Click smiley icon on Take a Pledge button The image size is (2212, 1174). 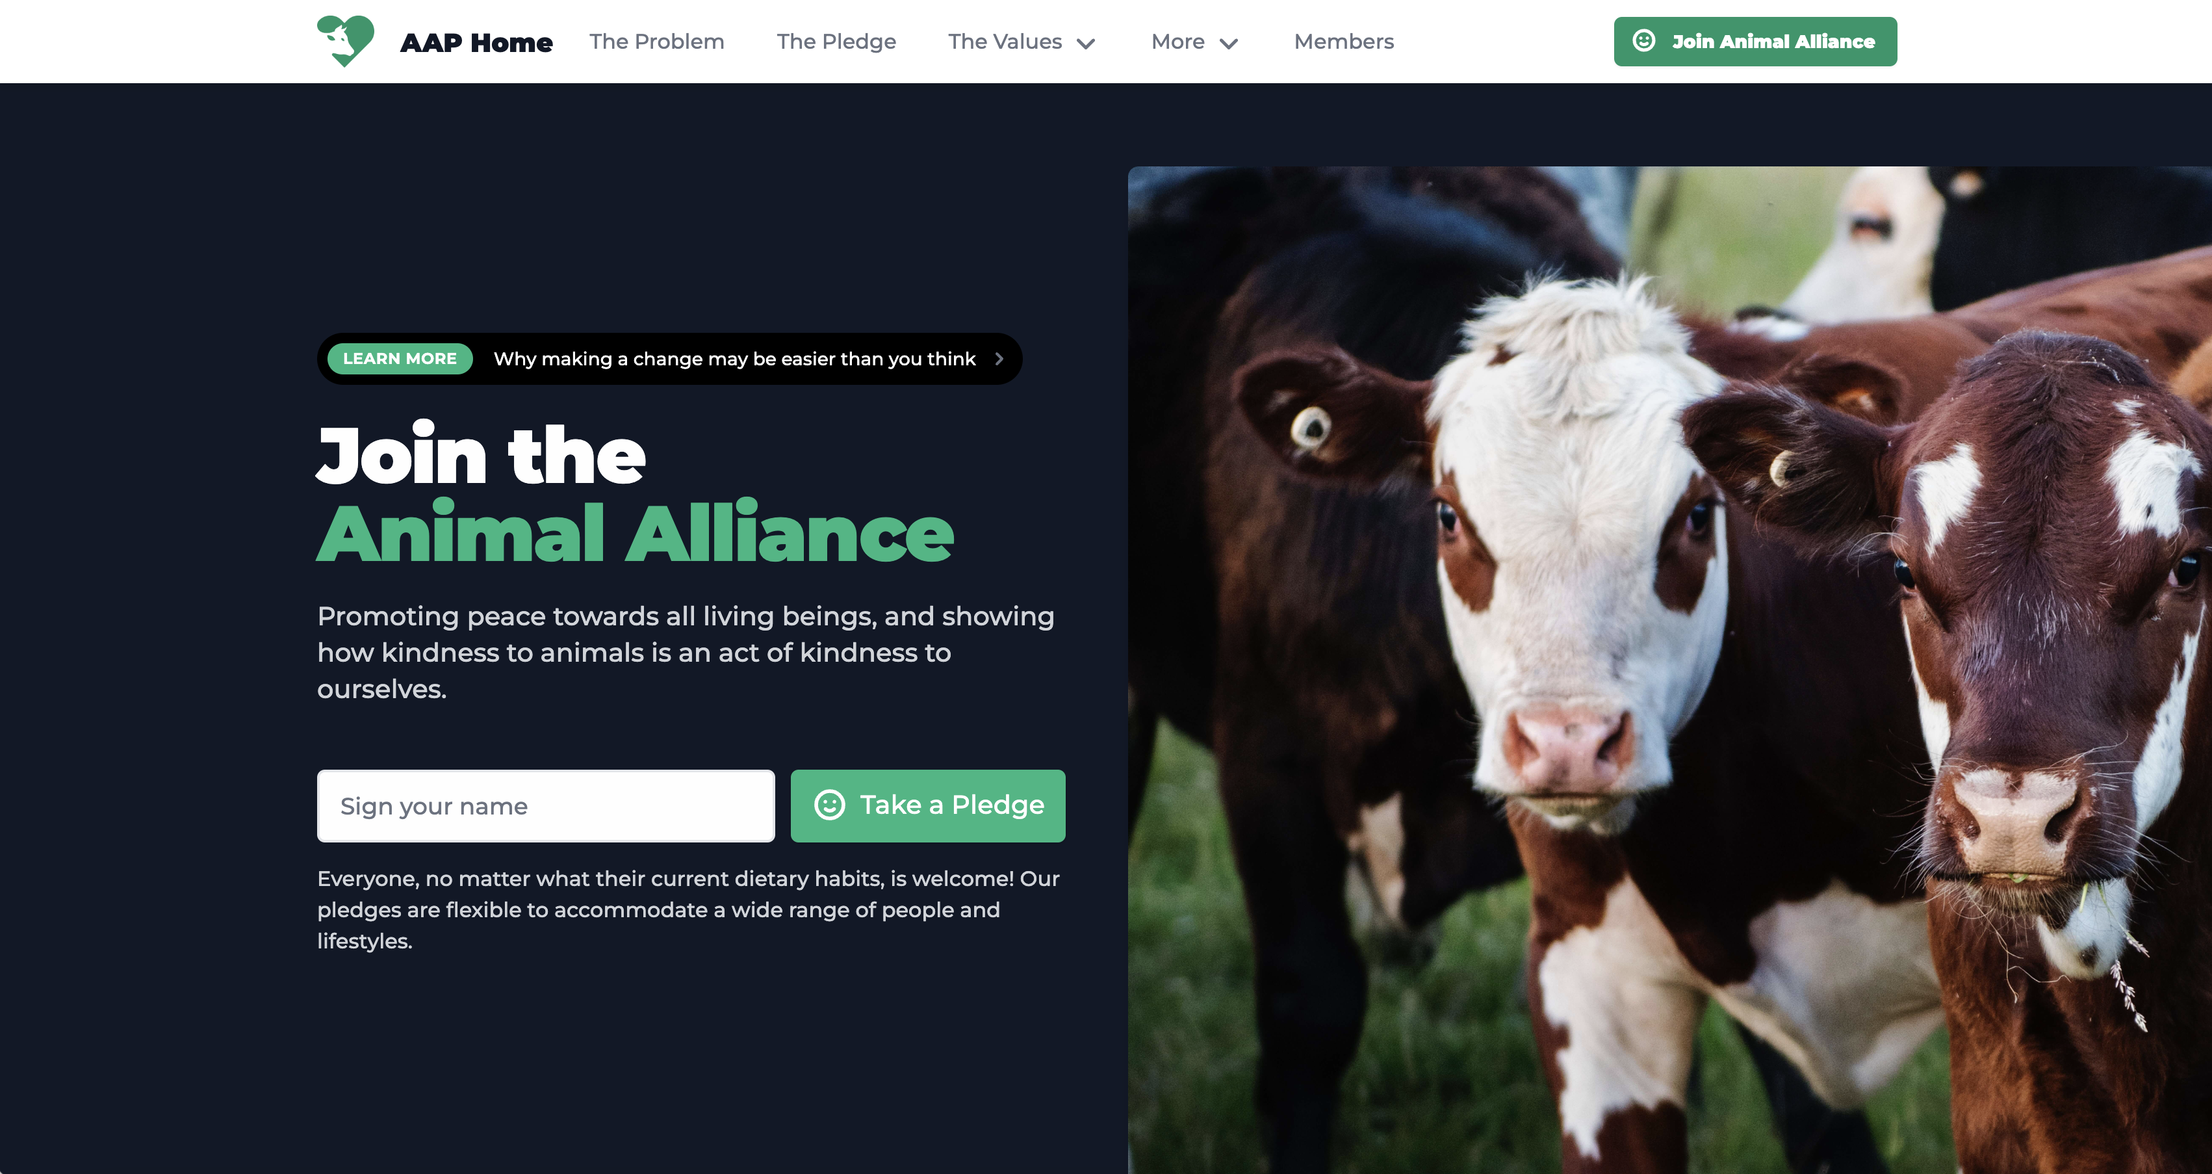point(829,805)
